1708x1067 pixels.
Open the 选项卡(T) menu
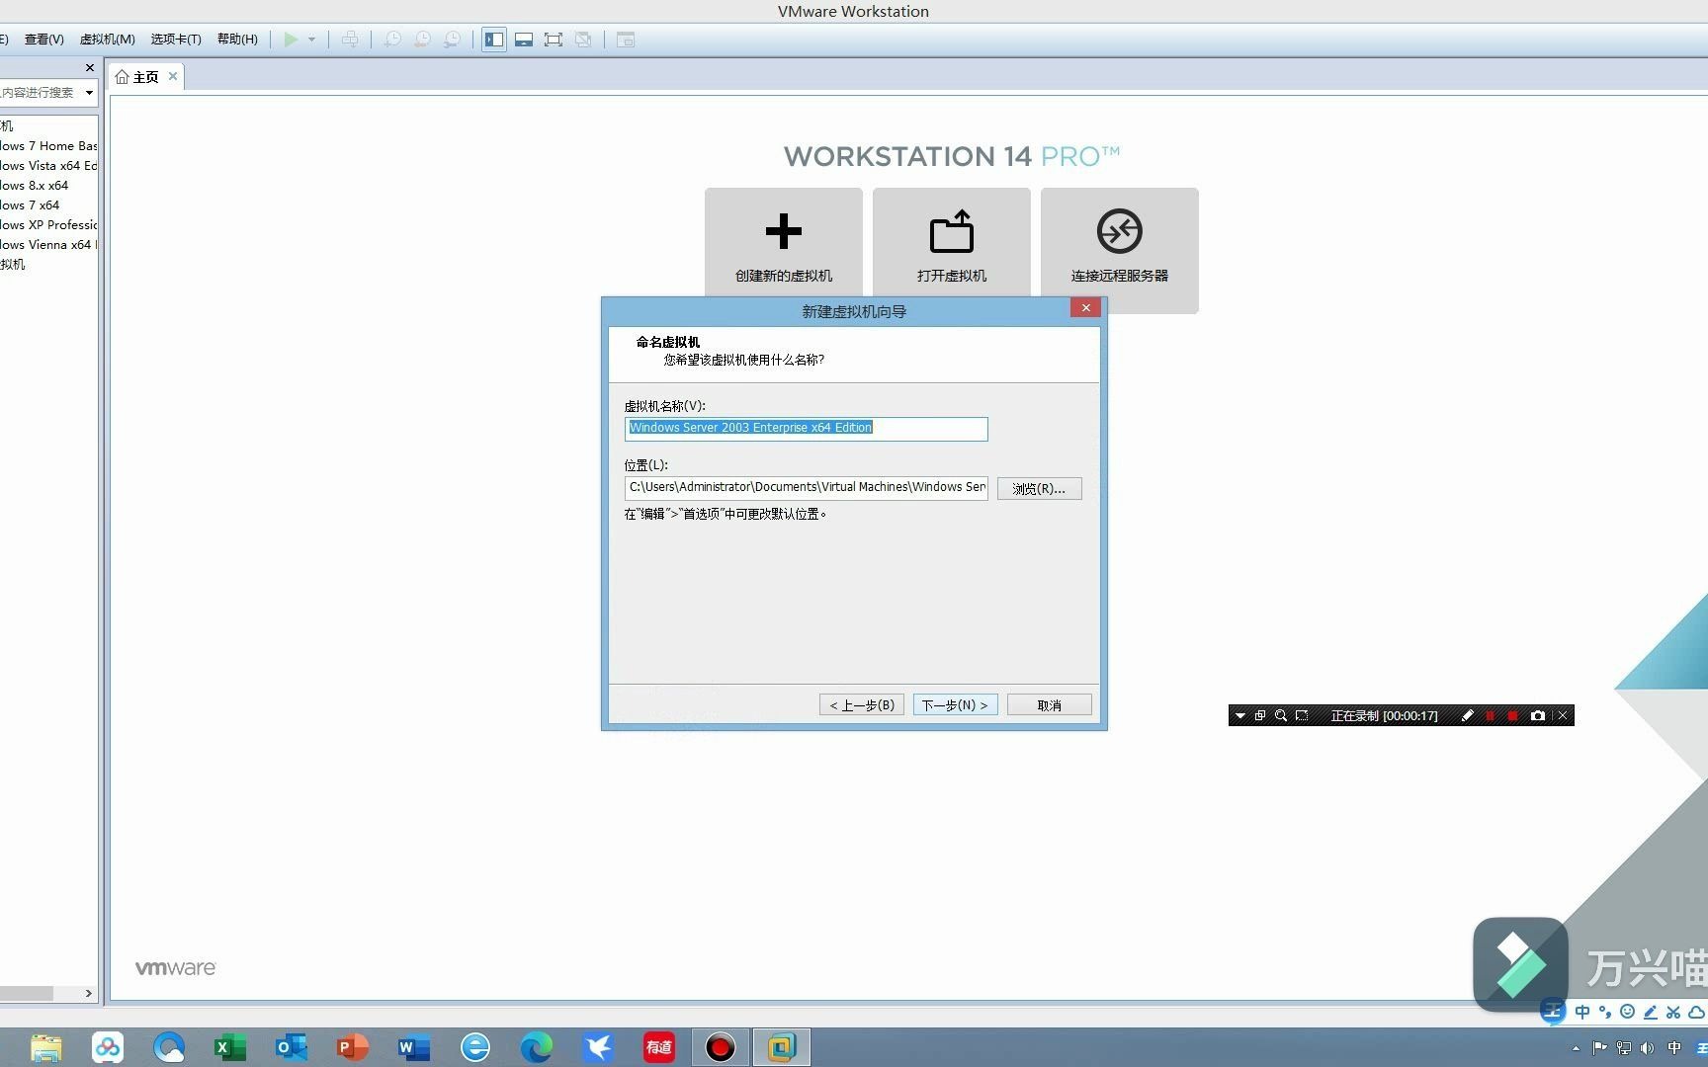pyautogui.click(x=176, y=40)
